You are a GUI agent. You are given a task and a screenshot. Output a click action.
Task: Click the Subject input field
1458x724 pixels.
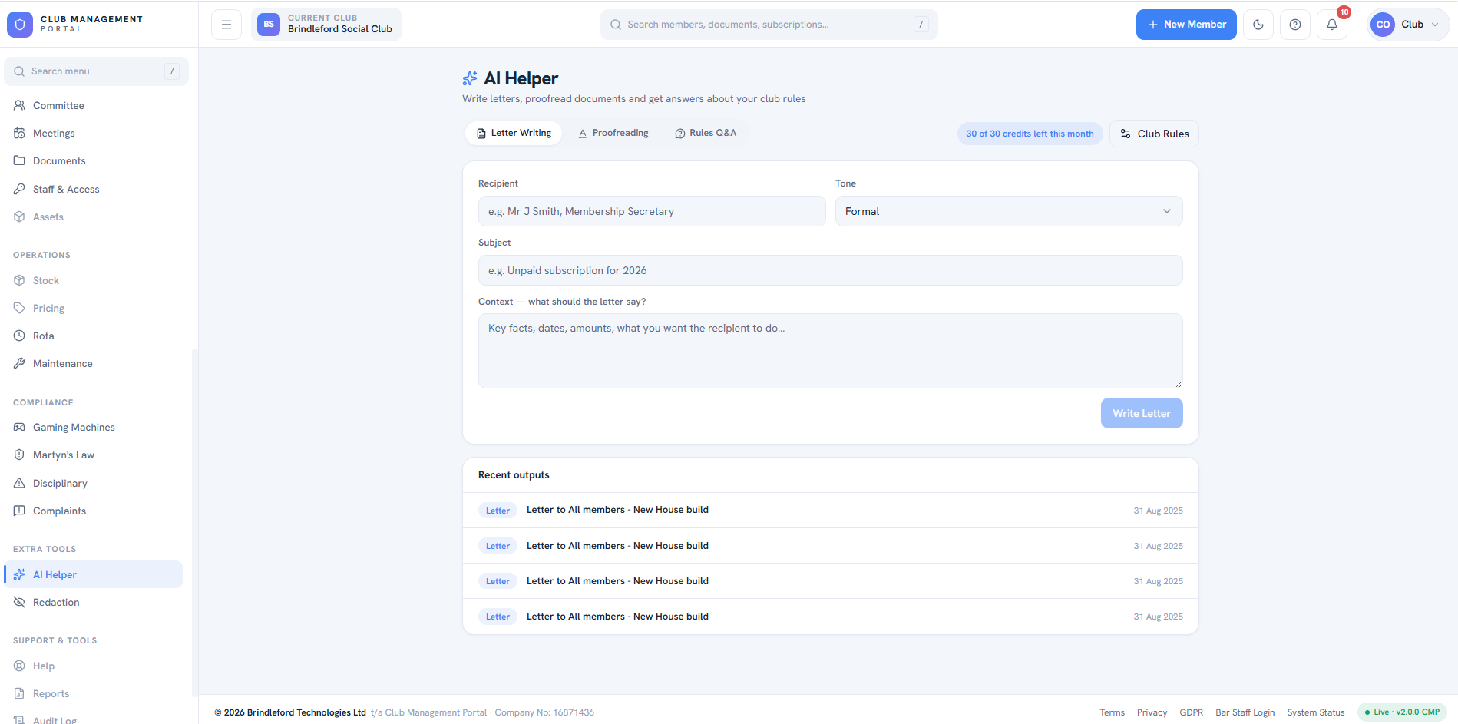(x=831, y=270)
